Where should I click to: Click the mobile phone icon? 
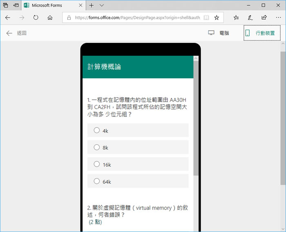tap(248, 33)
